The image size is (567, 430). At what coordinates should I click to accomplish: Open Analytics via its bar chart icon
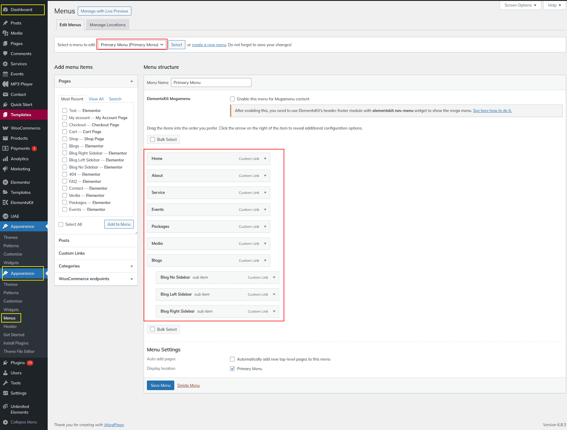(5, 159)
